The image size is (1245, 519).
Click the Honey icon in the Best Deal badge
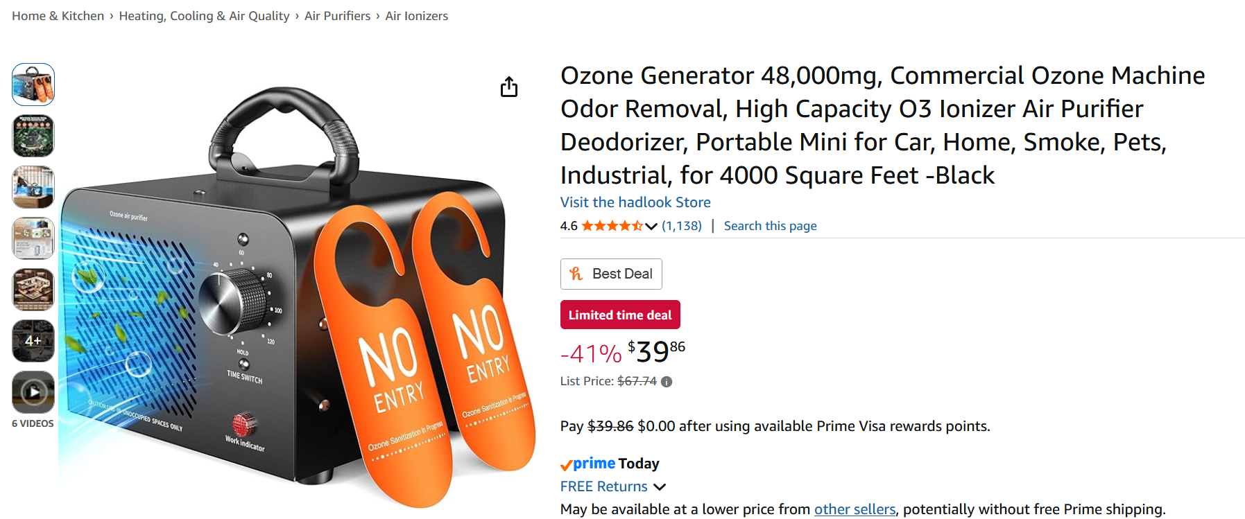[x=576, y=274]
